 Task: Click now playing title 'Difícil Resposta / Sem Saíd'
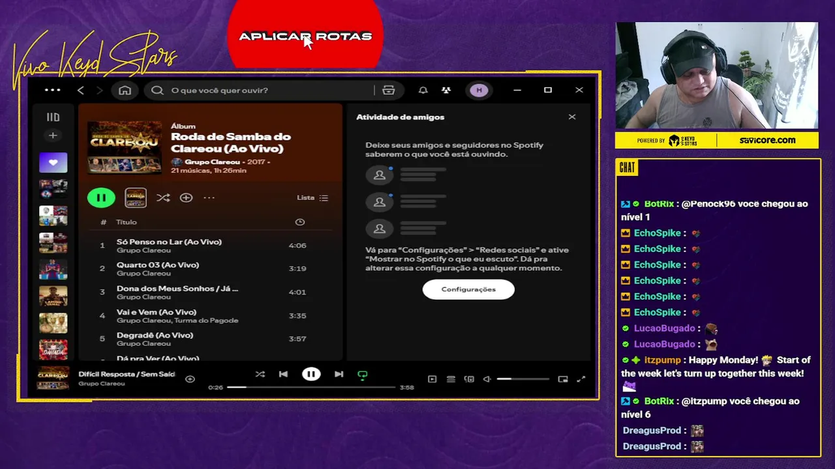pos(127,374)
